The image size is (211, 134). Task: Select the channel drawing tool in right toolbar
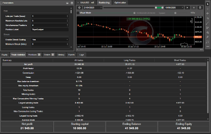pos(207,32)
